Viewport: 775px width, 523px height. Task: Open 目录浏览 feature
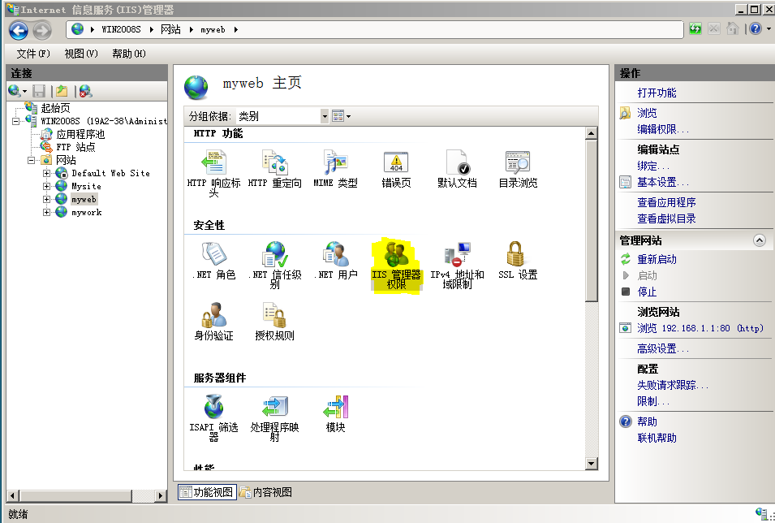(518, 169)
